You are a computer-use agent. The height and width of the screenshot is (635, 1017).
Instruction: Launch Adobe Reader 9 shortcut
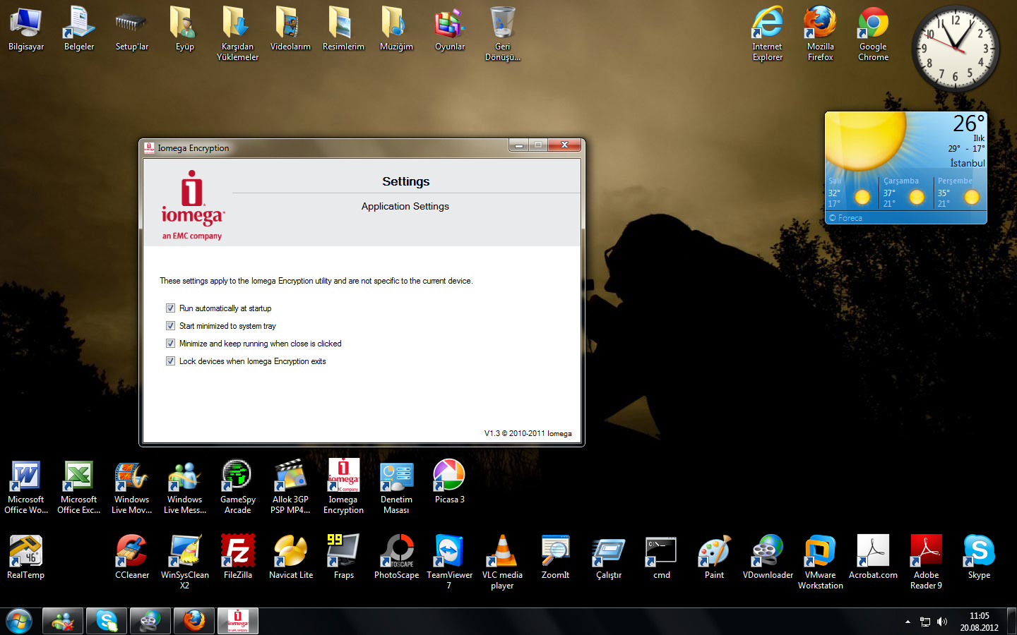[x=926, y=562]
